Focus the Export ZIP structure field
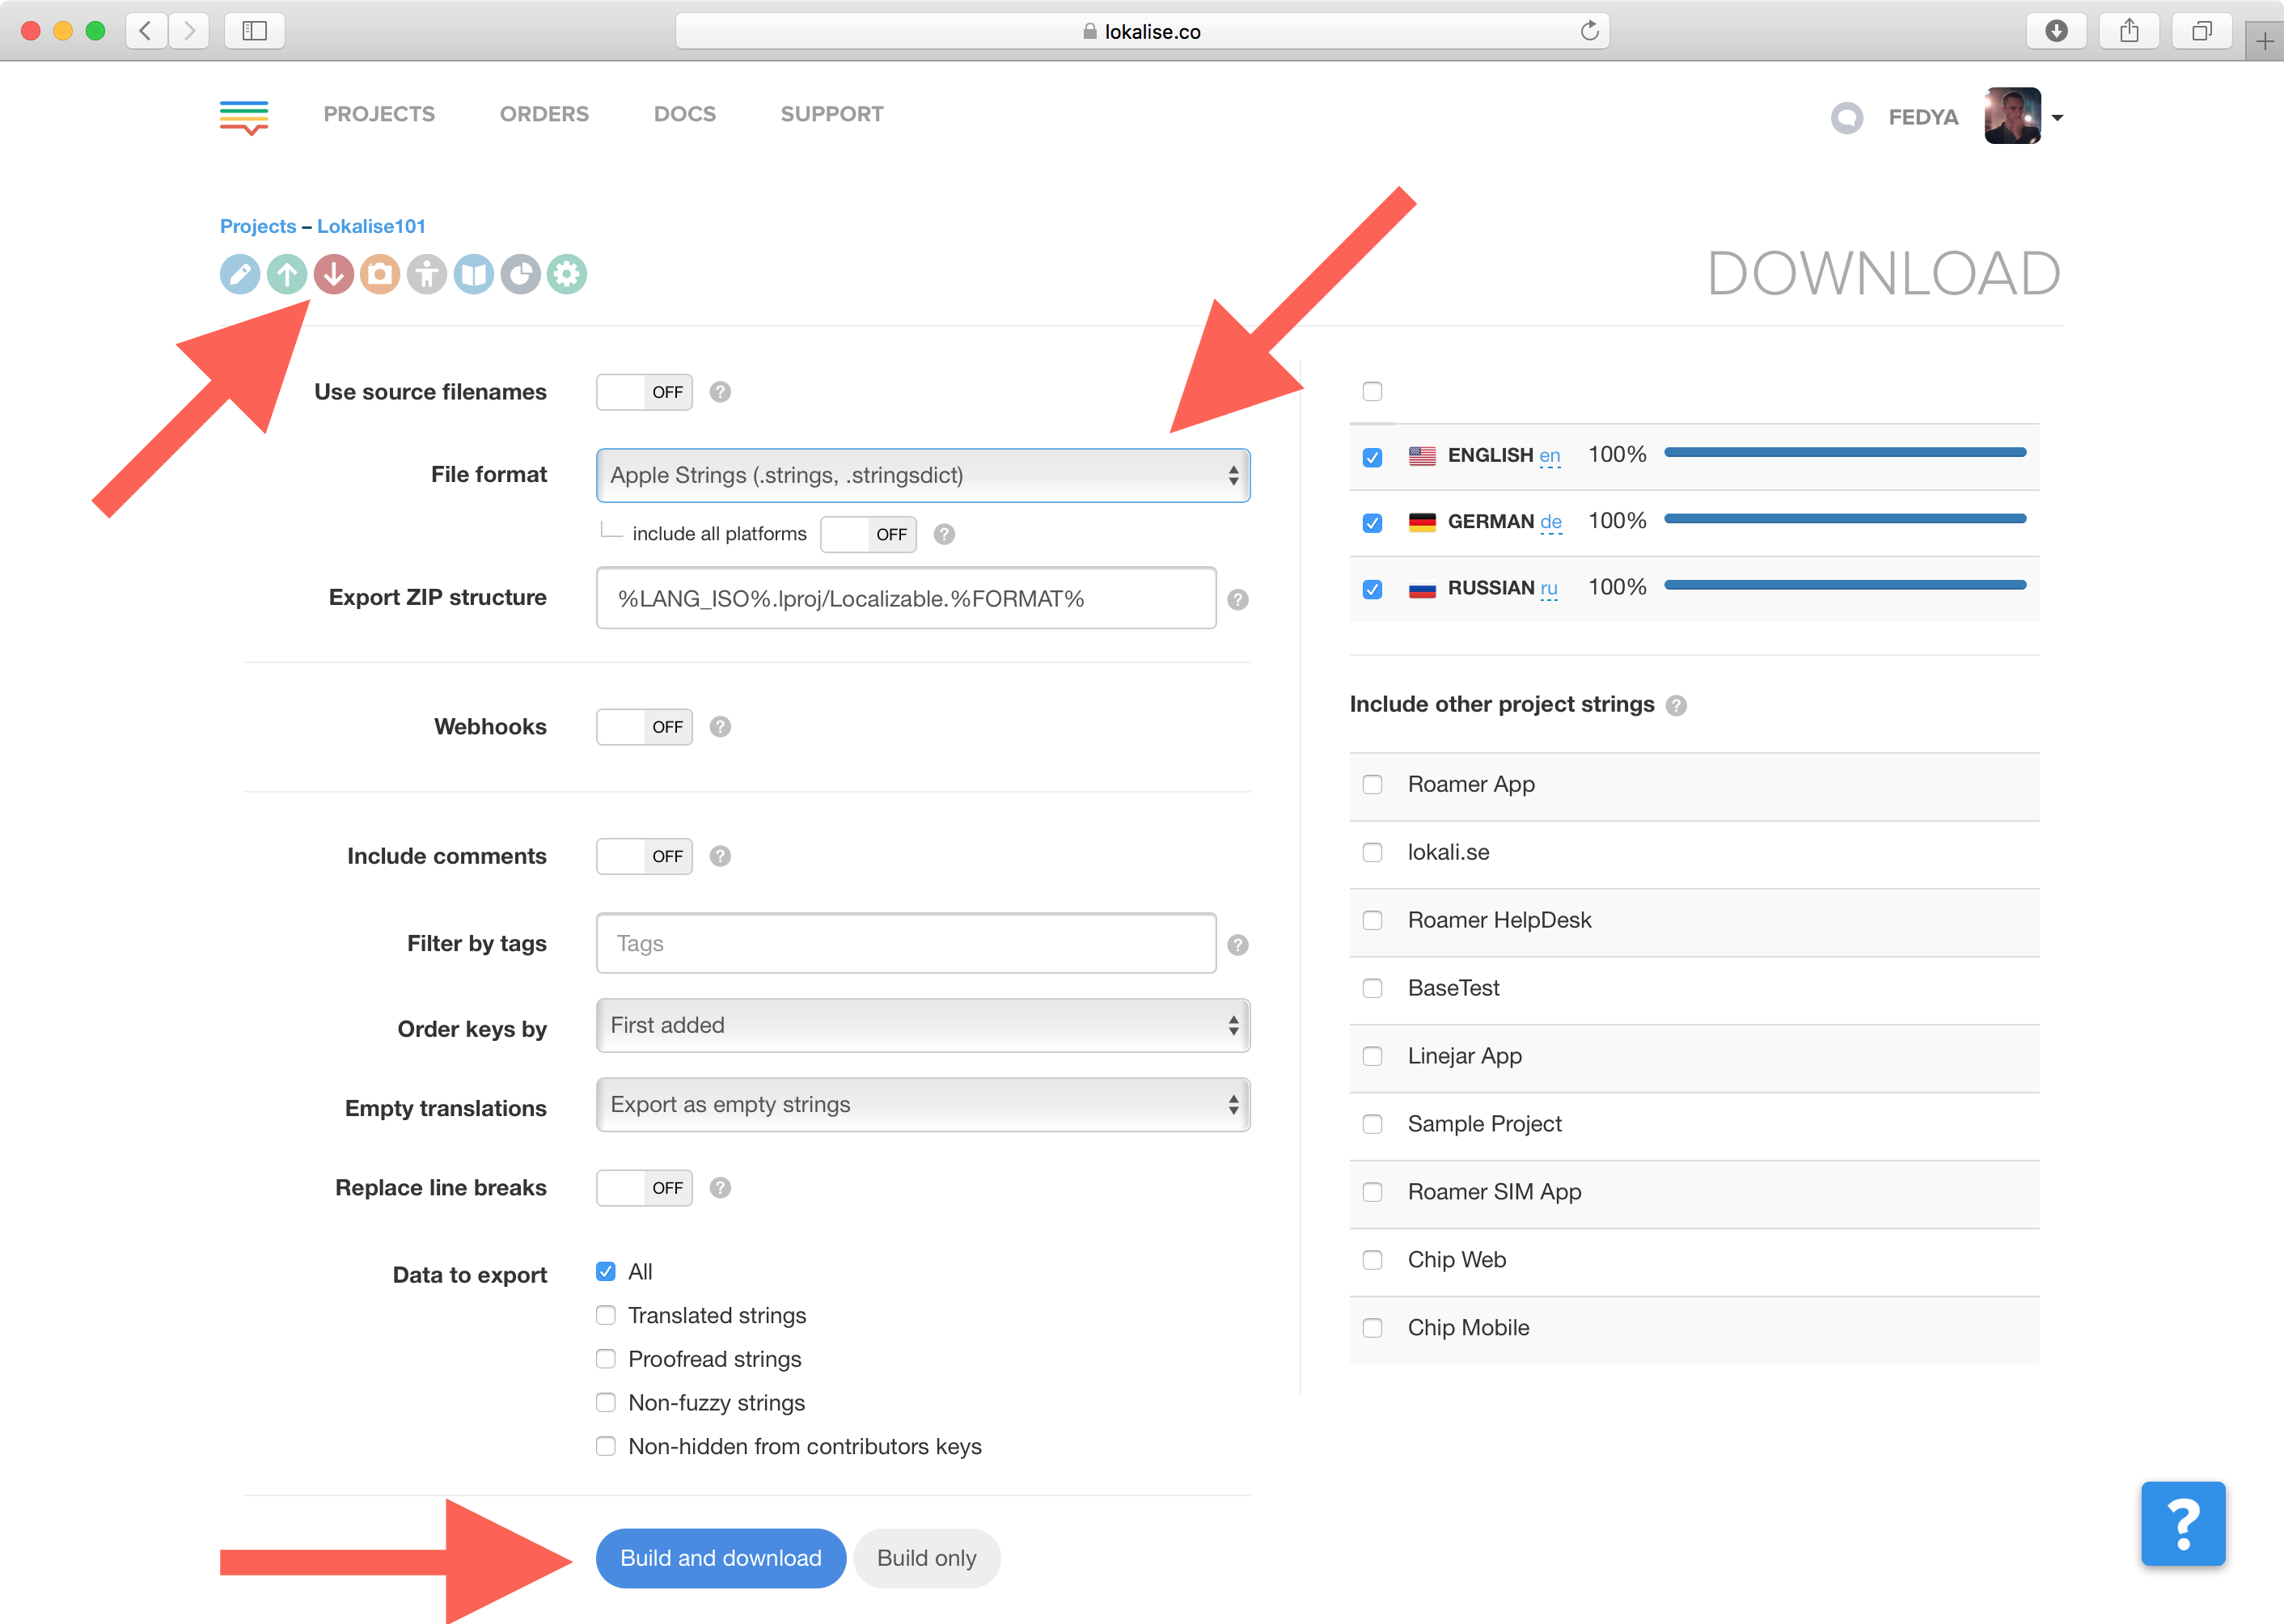Image resolution: width=2284 pixels, height=1624 pixels. point(906,598)
